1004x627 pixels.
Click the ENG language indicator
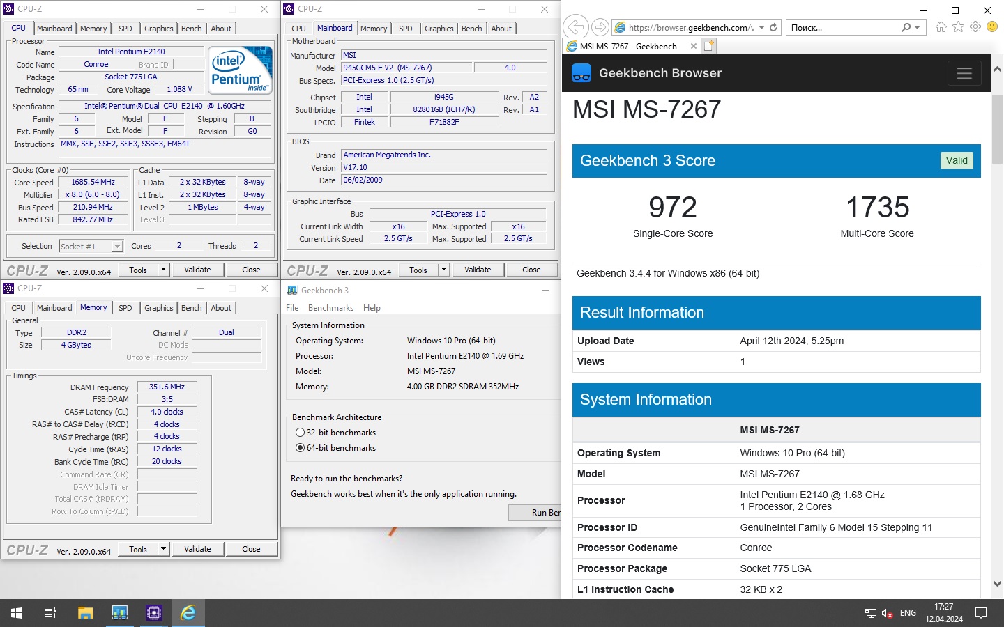908,613
